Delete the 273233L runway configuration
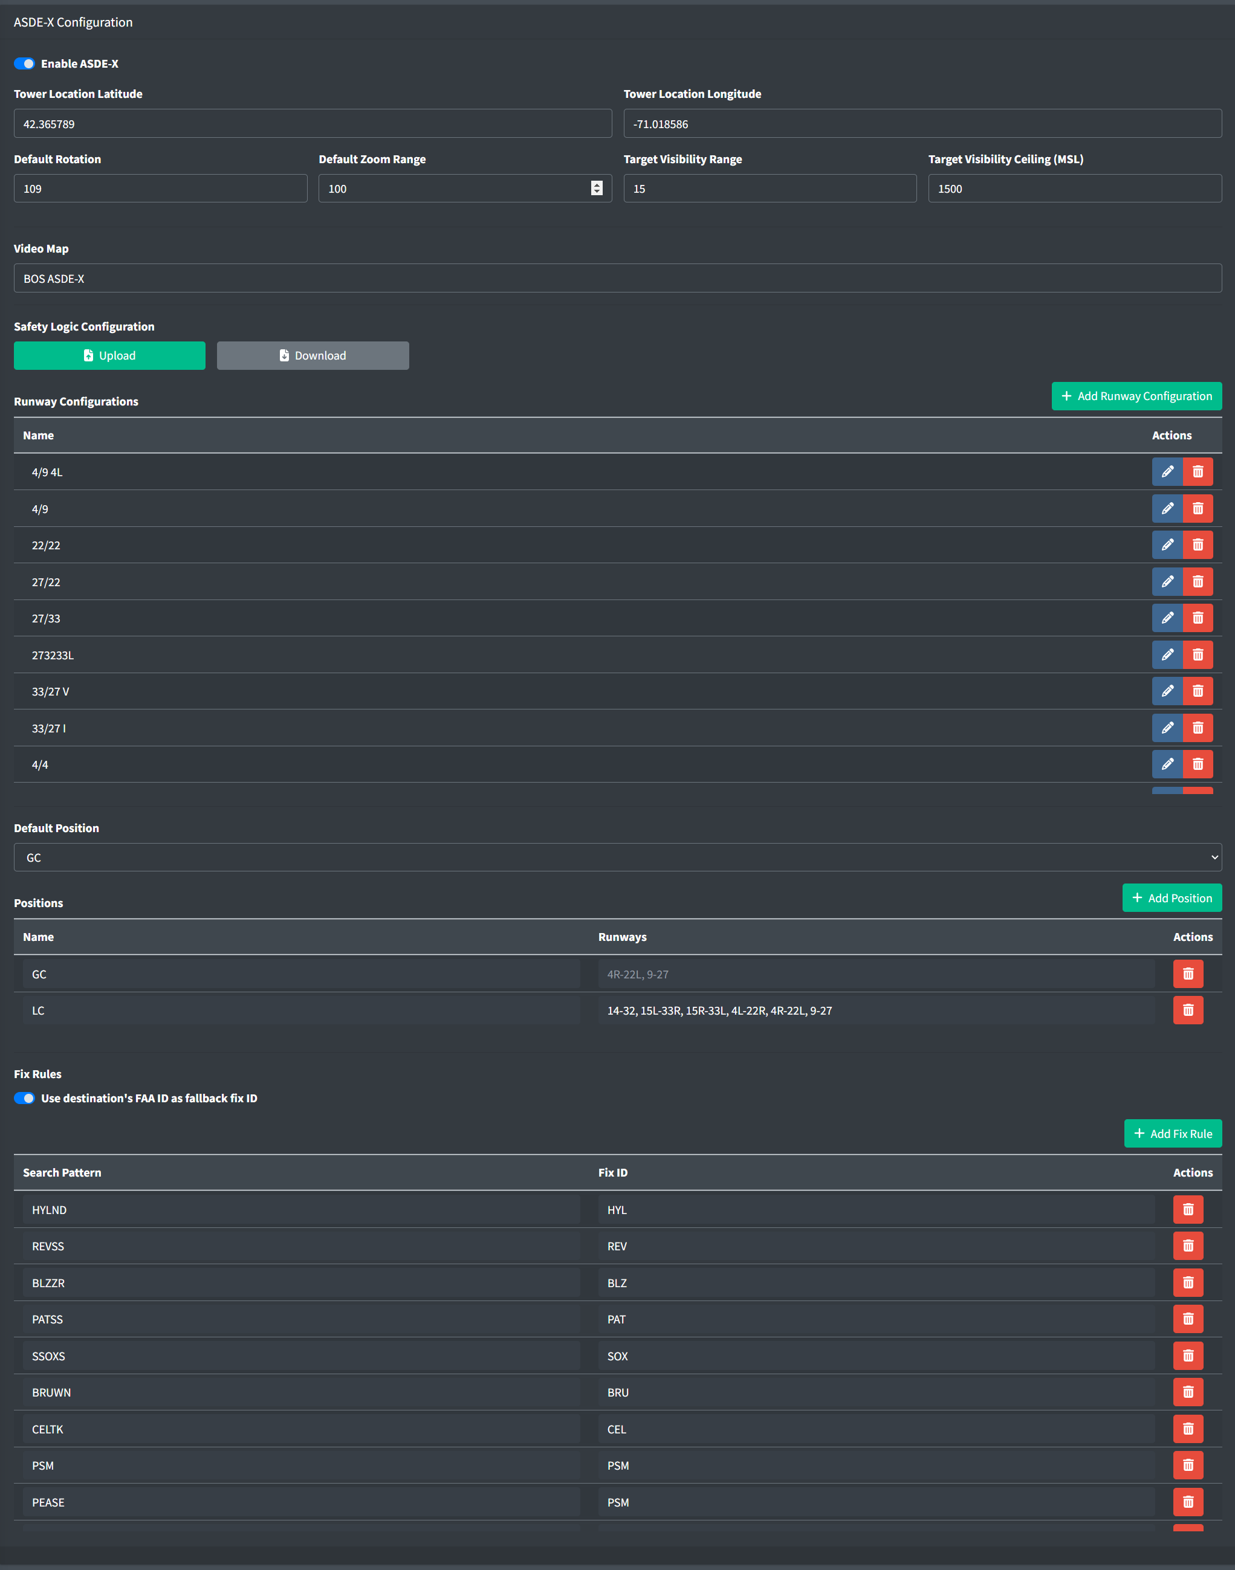 (x=1198, y=654)
